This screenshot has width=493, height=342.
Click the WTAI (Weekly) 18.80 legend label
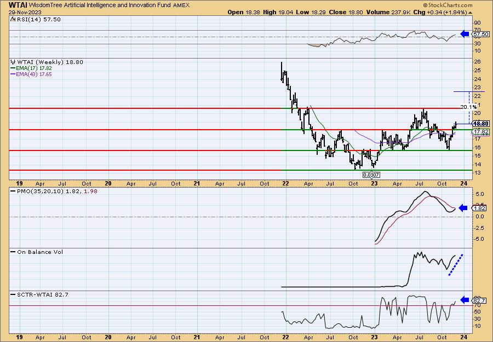point(50,62)
